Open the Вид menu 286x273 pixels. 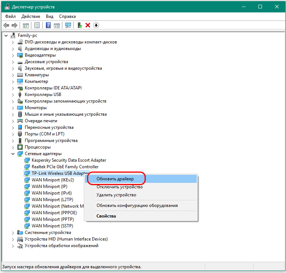[x=50, y=16]
